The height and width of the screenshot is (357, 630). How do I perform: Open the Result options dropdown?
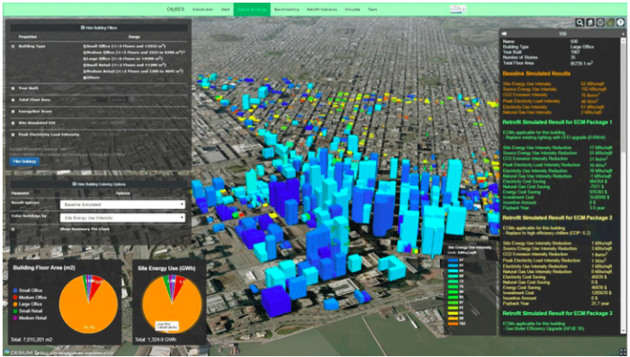(x=122, y=205)
